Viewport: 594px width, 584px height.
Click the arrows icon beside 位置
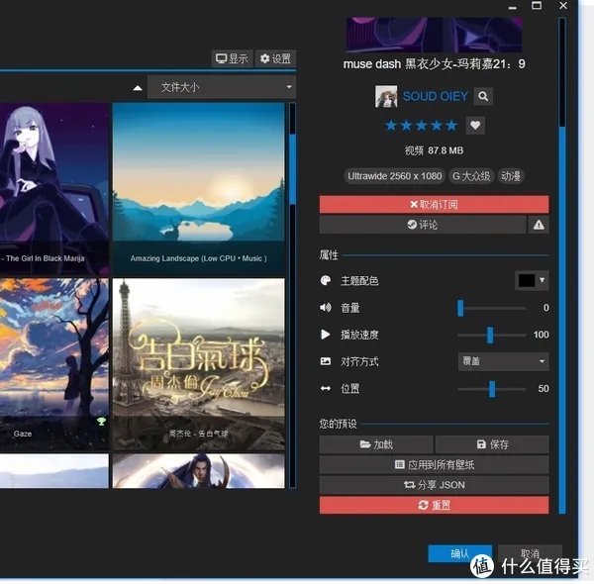pyautogui.click(x=325, y=389)
